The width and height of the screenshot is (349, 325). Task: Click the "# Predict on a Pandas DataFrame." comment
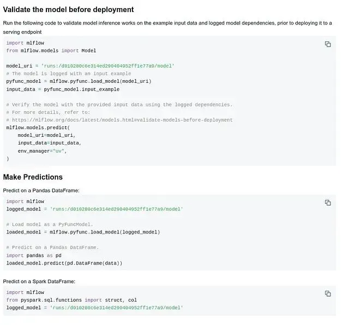[x=52, y=248]
